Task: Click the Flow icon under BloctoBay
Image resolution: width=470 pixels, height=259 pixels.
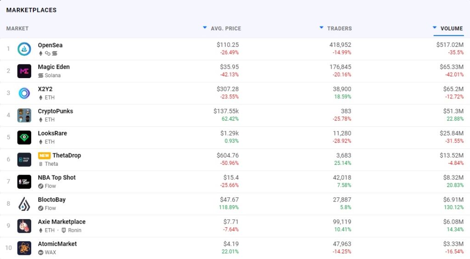Action: click(41, 208)
